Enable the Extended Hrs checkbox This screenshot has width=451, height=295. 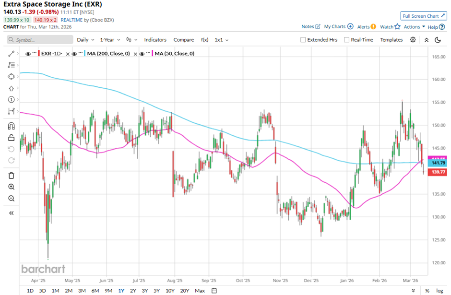[x=303, y=40]
